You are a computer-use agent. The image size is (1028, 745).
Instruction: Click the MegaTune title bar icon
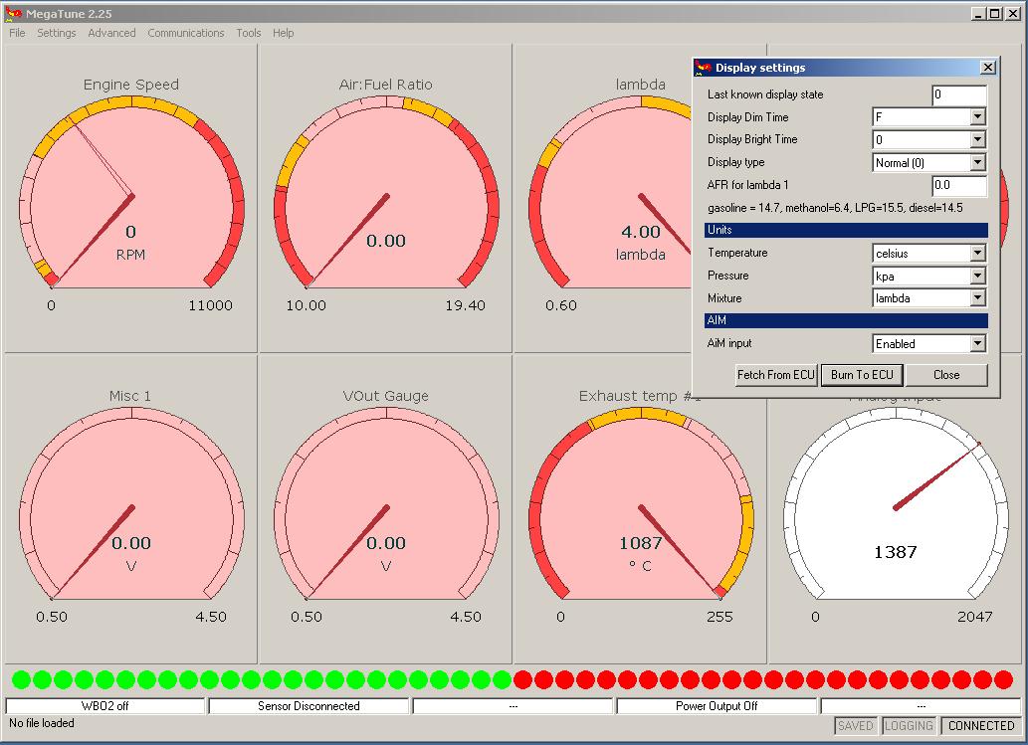tap(13, 13)
